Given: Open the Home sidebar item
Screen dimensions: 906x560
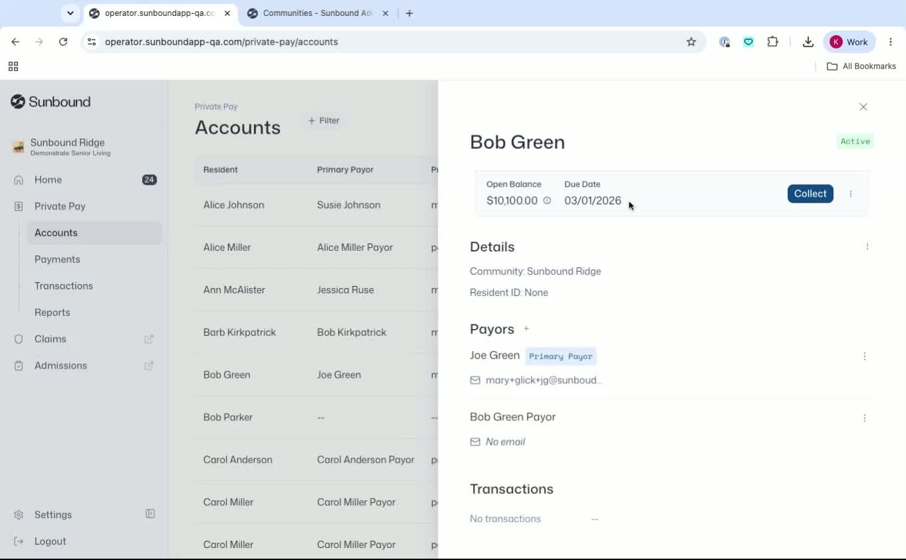Looking at the screenshot, I should coord(48,180).
